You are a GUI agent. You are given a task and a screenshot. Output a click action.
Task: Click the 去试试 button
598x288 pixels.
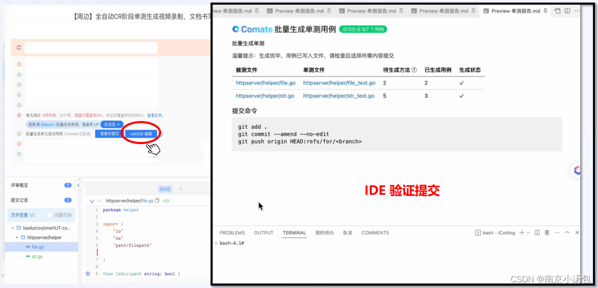112,124
